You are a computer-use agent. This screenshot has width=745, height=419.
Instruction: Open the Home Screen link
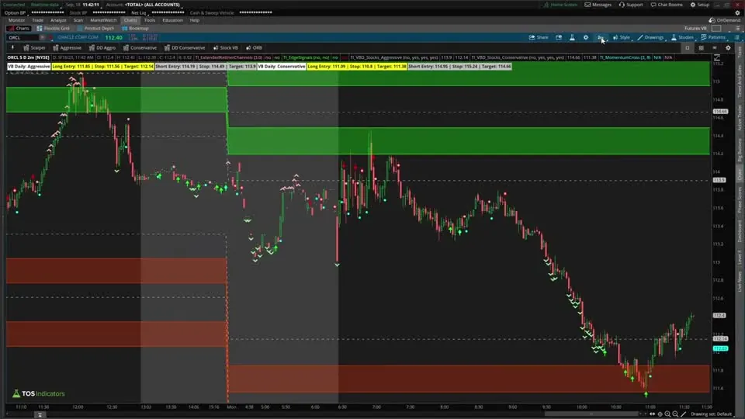[x=560, y=5]
